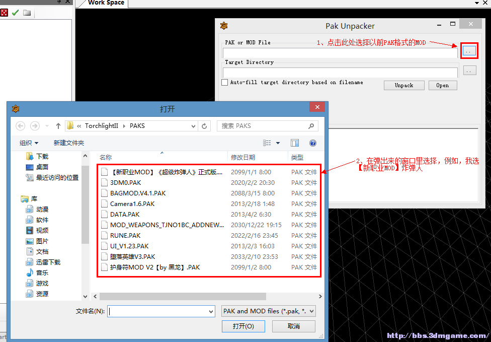Select 新建文件夹 in dialog toolbar

tap(69, 143)
